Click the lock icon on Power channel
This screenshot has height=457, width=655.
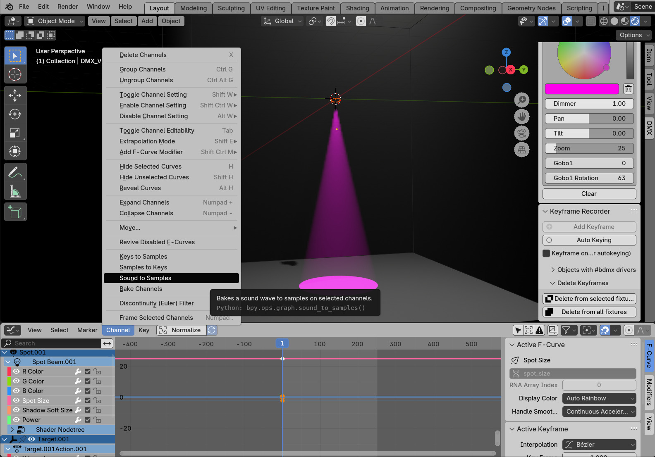(x=97, y=420)
